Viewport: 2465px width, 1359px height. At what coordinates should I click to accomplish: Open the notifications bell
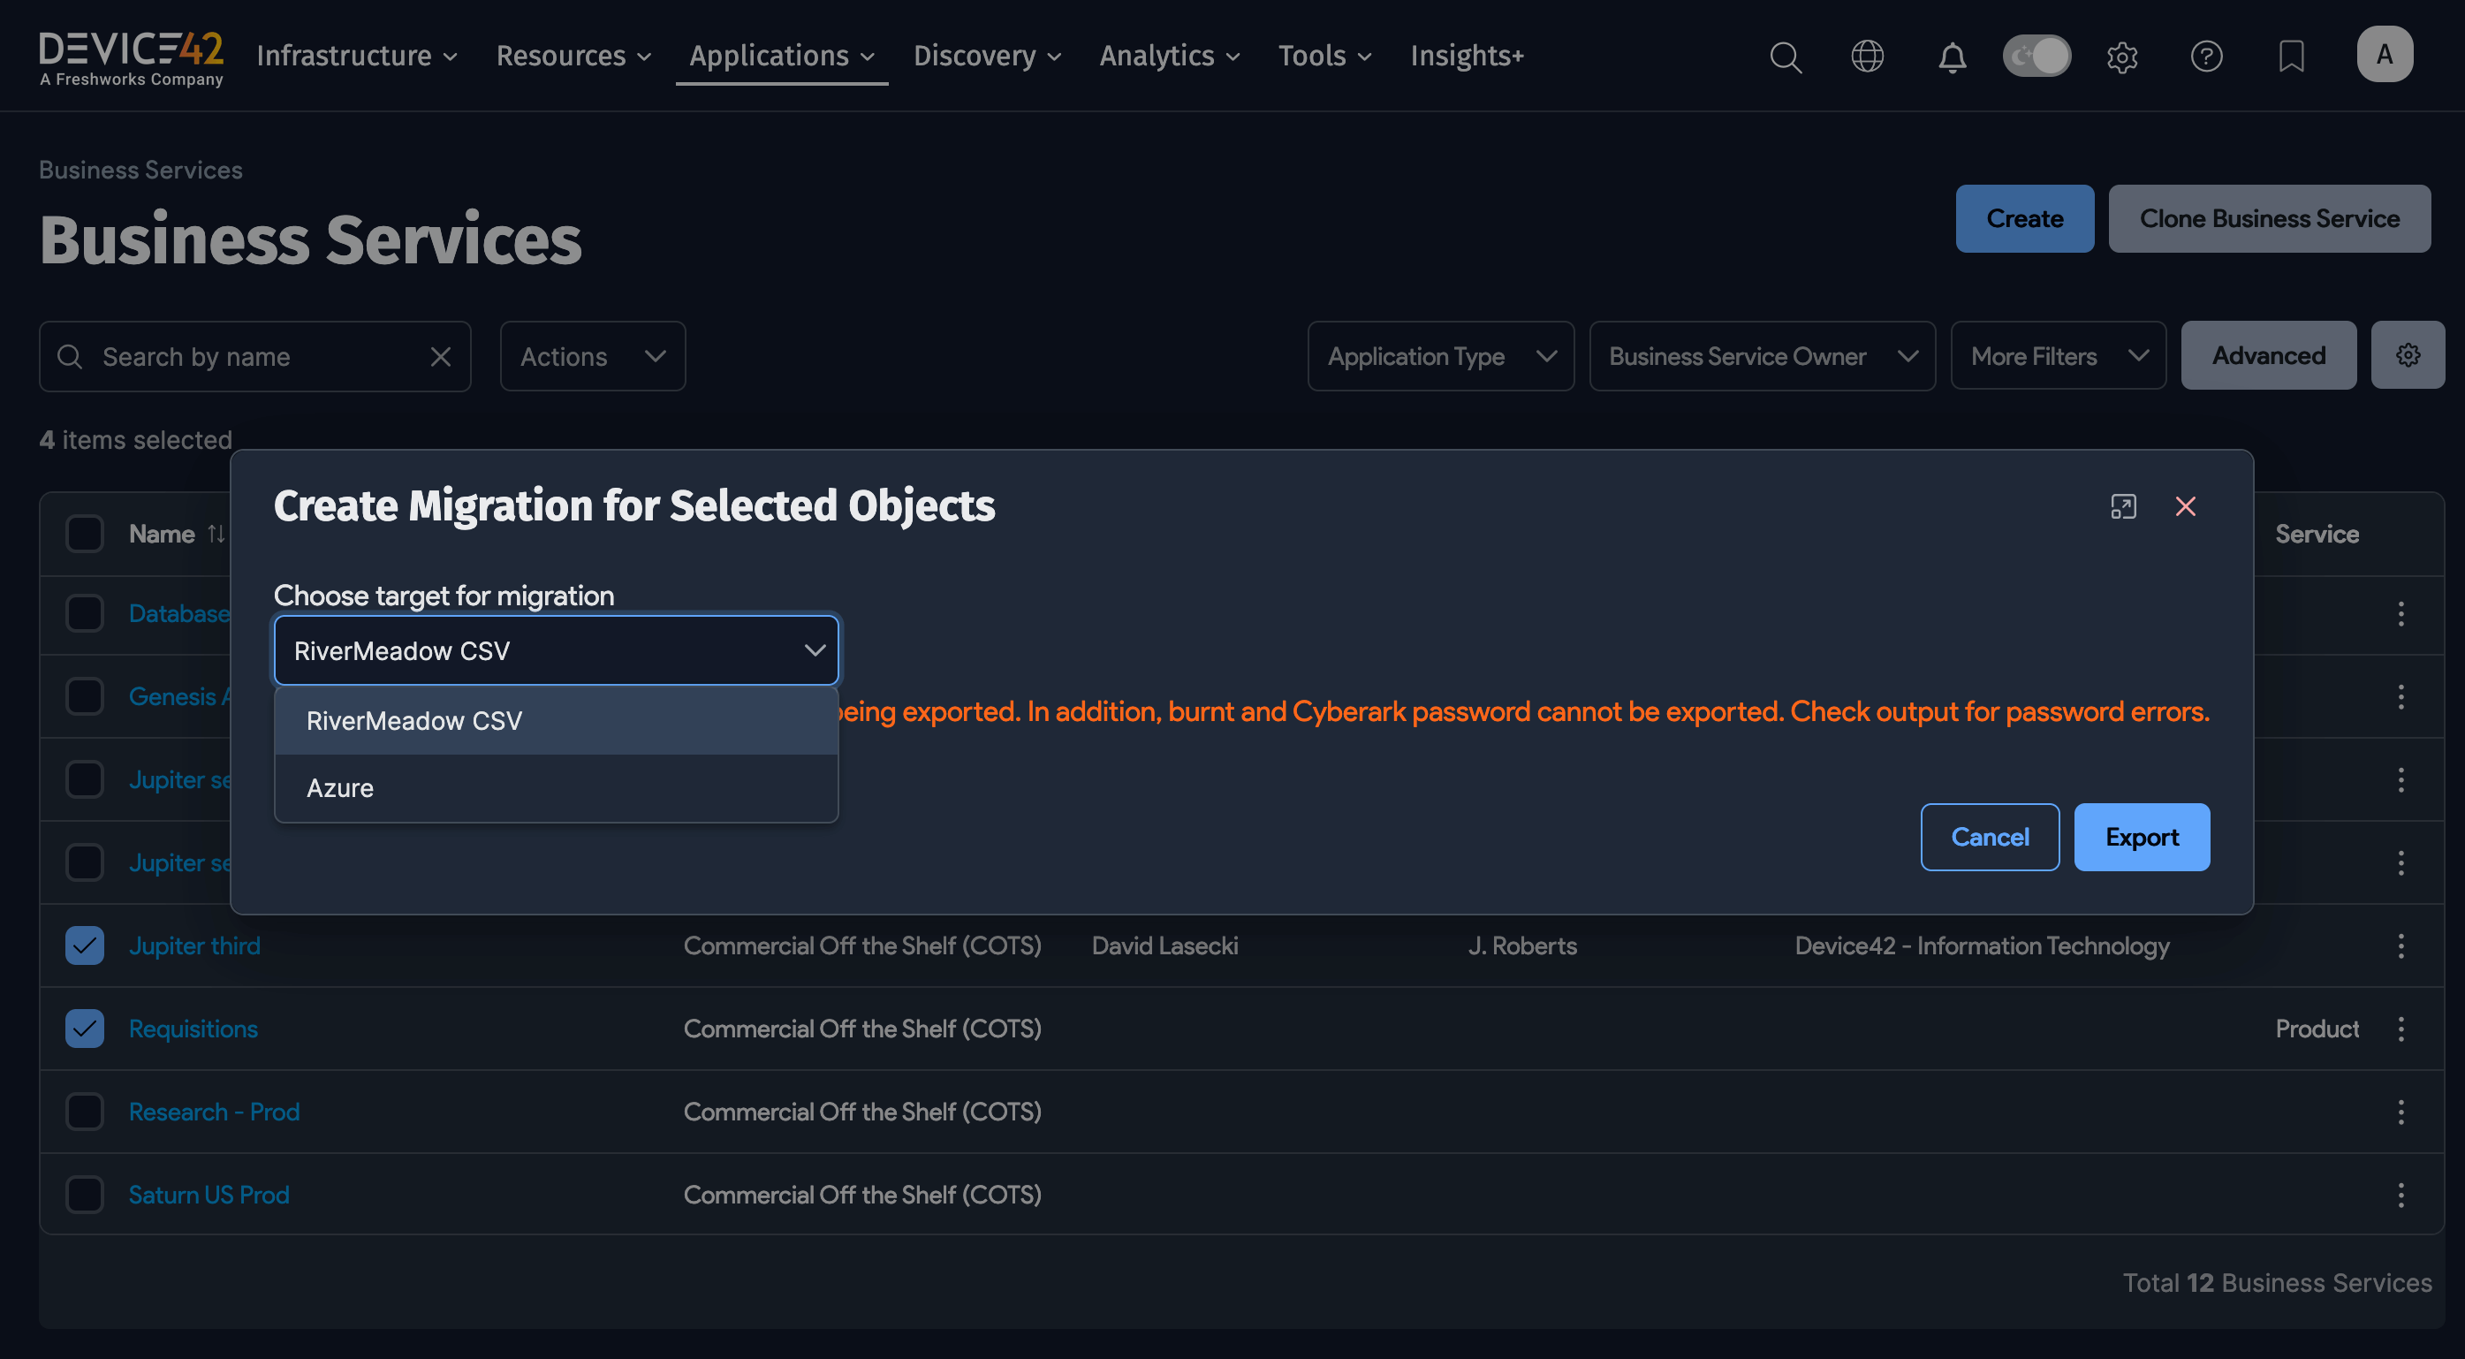(1952, 57)
